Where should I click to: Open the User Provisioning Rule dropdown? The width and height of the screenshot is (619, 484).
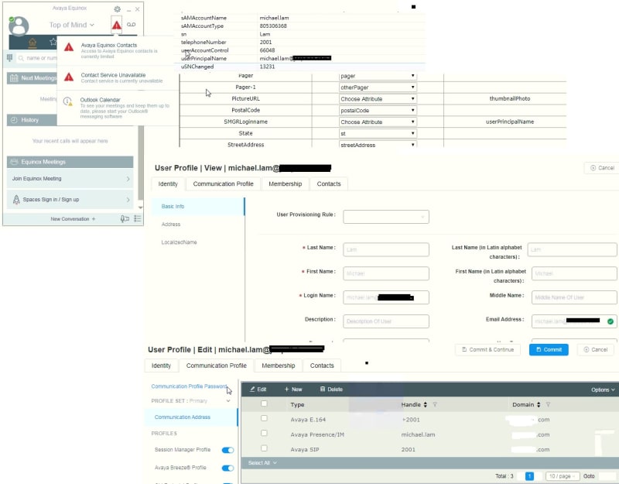(385, 217)
